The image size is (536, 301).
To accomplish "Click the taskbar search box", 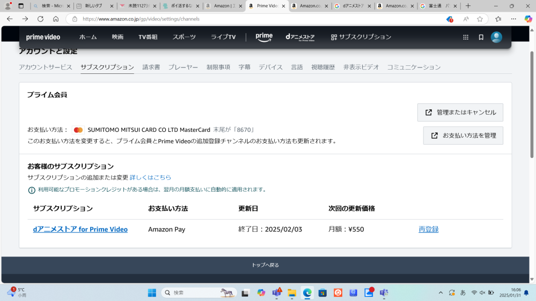I will point(199,293).
